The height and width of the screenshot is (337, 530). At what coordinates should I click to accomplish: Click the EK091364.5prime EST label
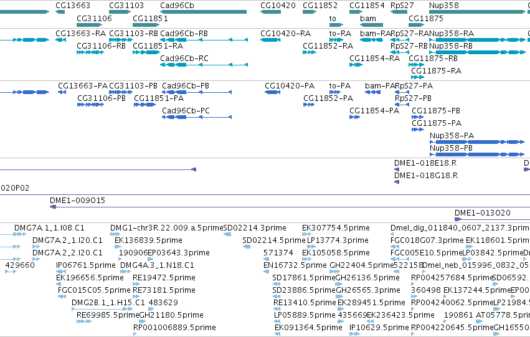point(308,328)
